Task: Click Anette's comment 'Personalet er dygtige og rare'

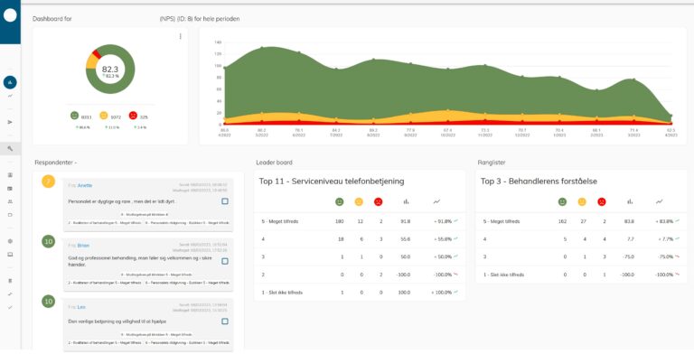Action: (122, 201)
